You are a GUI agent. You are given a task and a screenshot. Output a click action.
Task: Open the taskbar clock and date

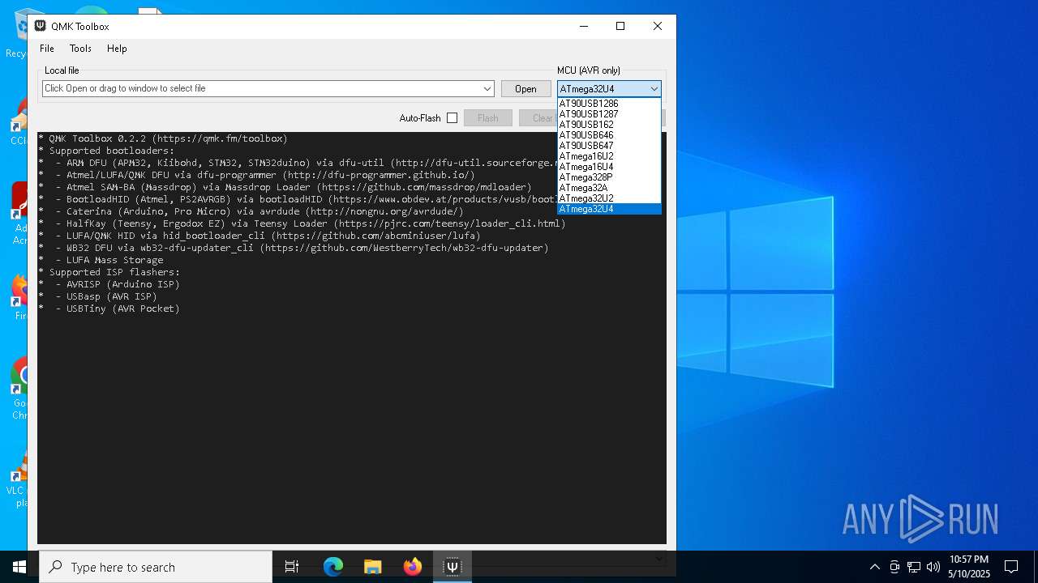tap(969, 567)
